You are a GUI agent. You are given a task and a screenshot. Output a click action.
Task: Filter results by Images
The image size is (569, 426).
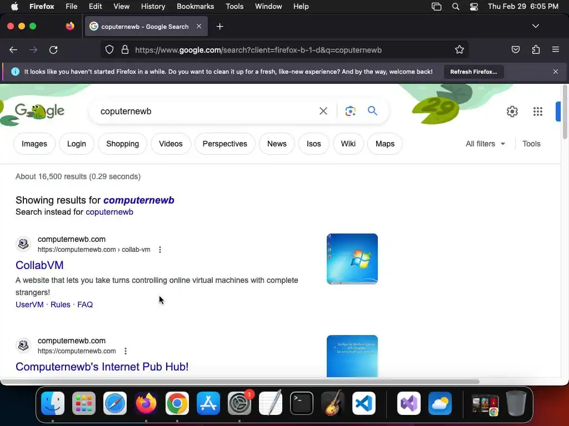click(x=34, y=144)
